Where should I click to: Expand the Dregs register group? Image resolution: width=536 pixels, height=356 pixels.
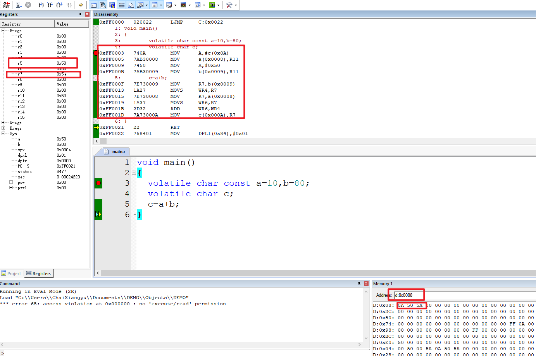(3, 128)
